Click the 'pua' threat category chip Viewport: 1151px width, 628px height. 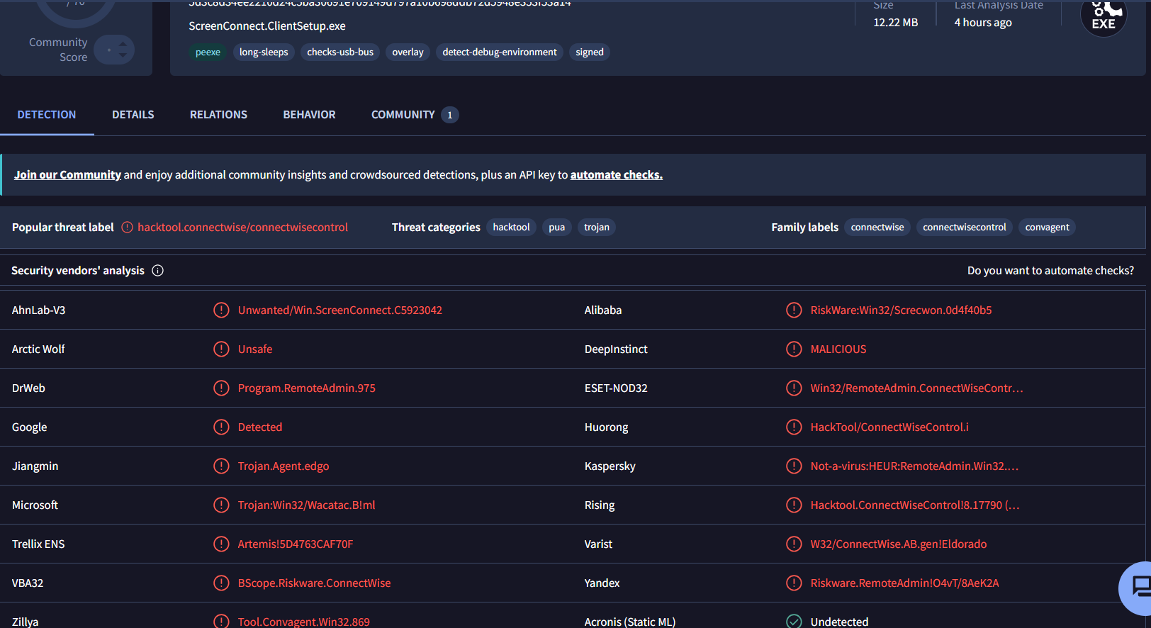[x=557, y=228]
